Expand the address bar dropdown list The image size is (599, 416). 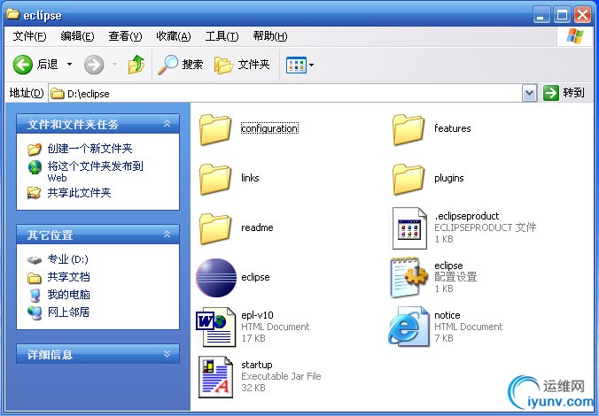pyautogui.click(x=529, y=93)
